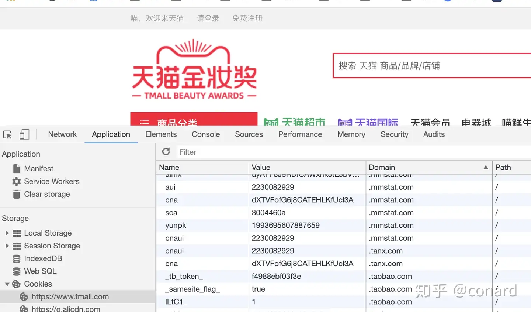Open the Security tab
The image size is (531, 312).
[x=395, y=134]
